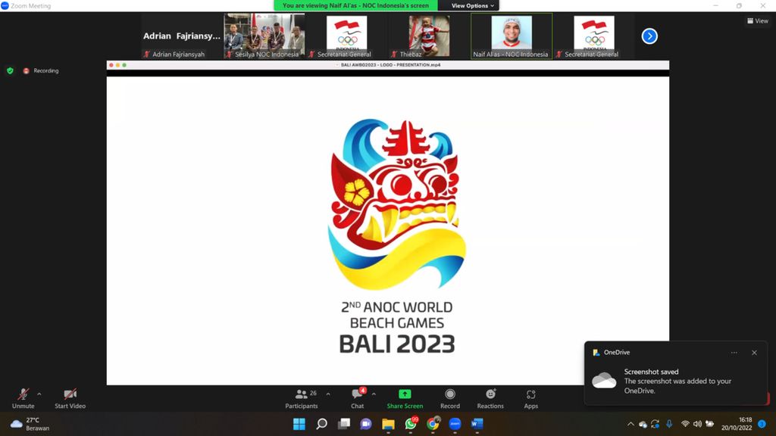776x436 pixels.
Task: Select Naif Al'as - NOC Indonesia tile
Action: tap(512, 36)
